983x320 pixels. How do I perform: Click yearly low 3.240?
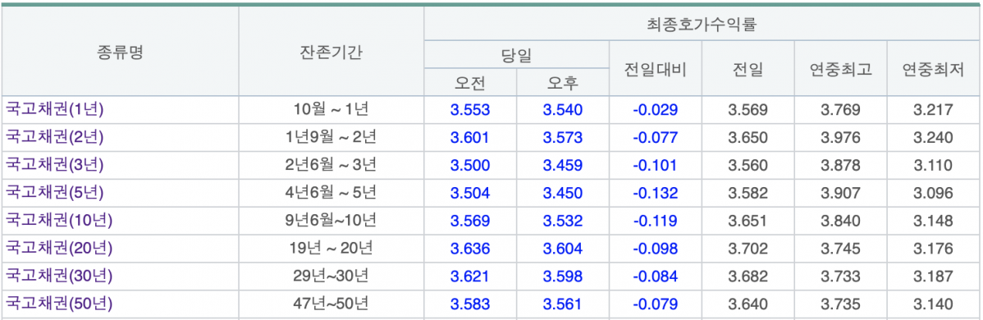click(933, 138)
